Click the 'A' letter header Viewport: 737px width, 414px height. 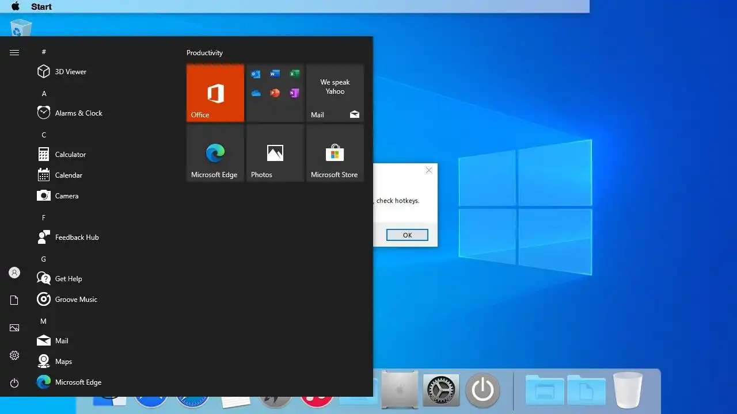tap(44, 93)
